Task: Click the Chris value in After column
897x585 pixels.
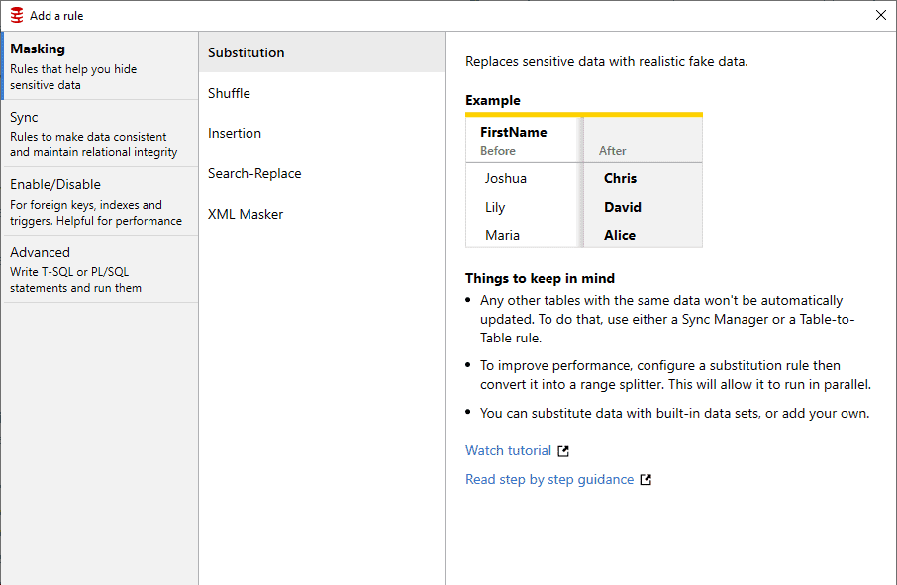Action: tap(620, 179)
